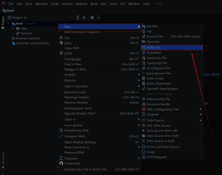The width and height of the screenshot is (222, 175).
Task: Hide the Project panel with minus icon
Action: click(x=98, y=17)
